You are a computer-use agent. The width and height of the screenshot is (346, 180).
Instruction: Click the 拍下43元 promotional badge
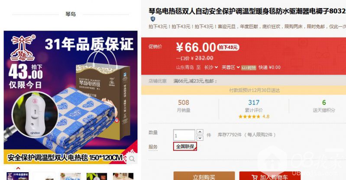228,47
